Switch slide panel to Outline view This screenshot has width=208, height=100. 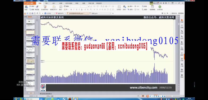tap(25, 17)
